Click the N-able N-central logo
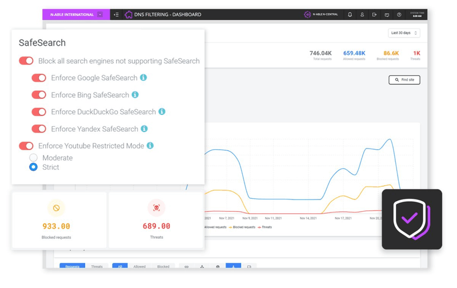This screenshot has height=288, width=457. (321, 14)
